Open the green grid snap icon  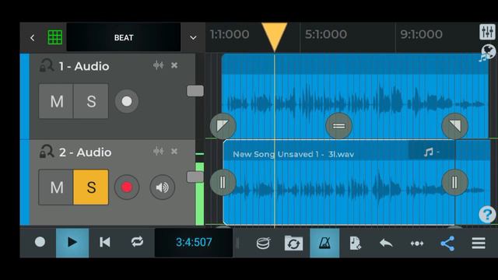pyautogui.click(x=55, y=37)
